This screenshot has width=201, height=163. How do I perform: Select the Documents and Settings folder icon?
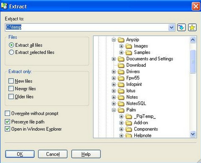121,59
